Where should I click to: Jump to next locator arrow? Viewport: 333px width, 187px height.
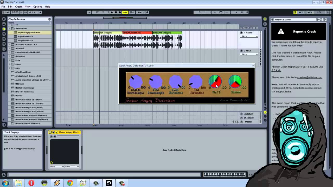point(251,28)
